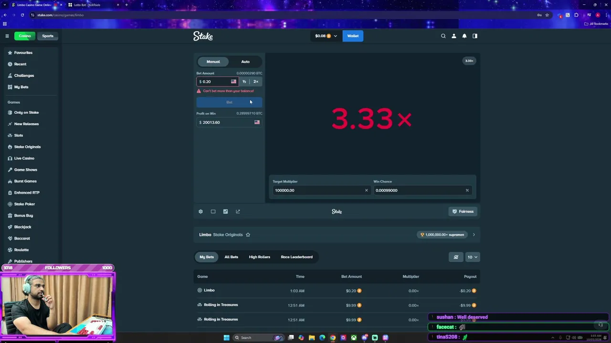
Task: Open the Fairness panel
Action: 463,212
